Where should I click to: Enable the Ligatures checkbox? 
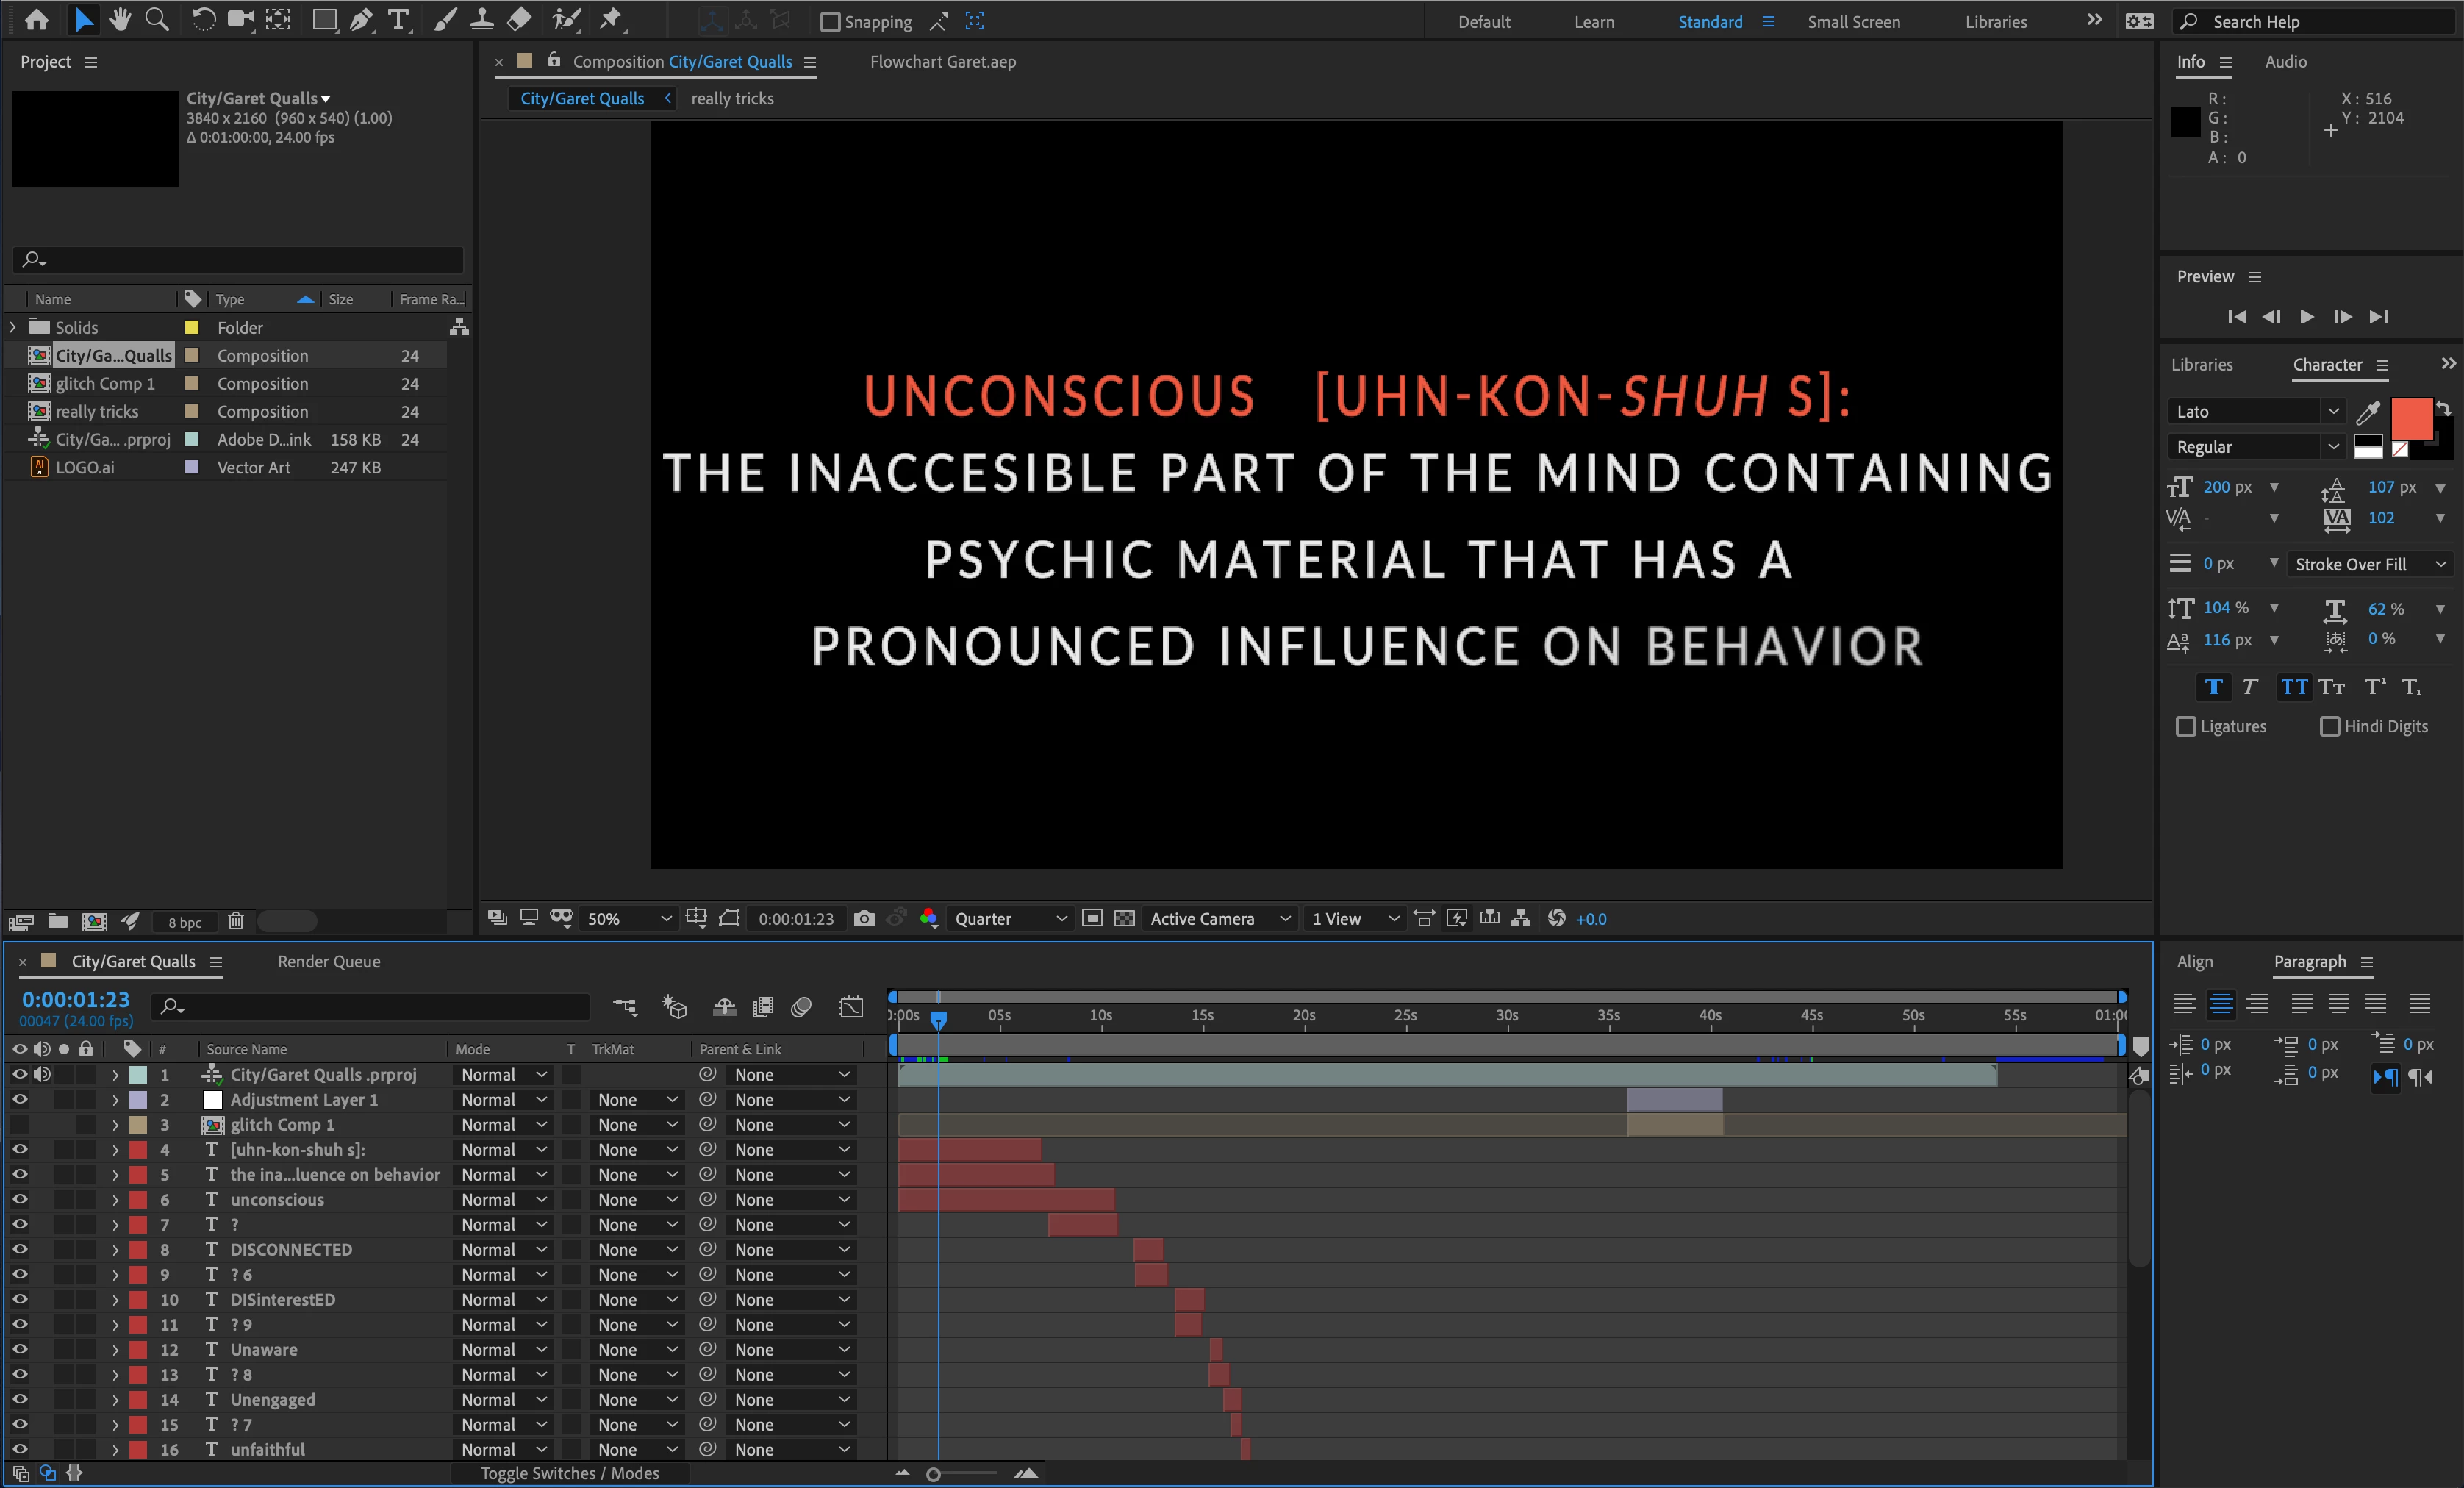point(2186,727)
